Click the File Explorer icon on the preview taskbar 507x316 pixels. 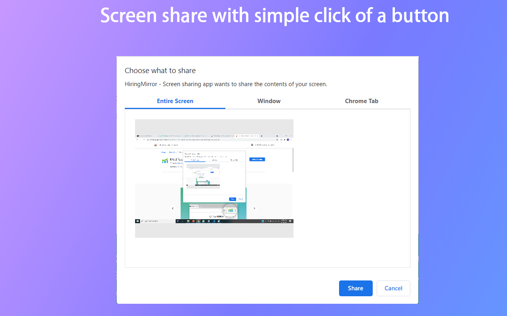(x=188, y=221)
